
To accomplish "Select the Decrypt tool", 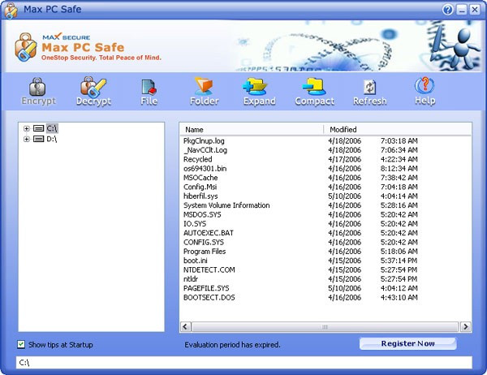I will tap(93, 91).
